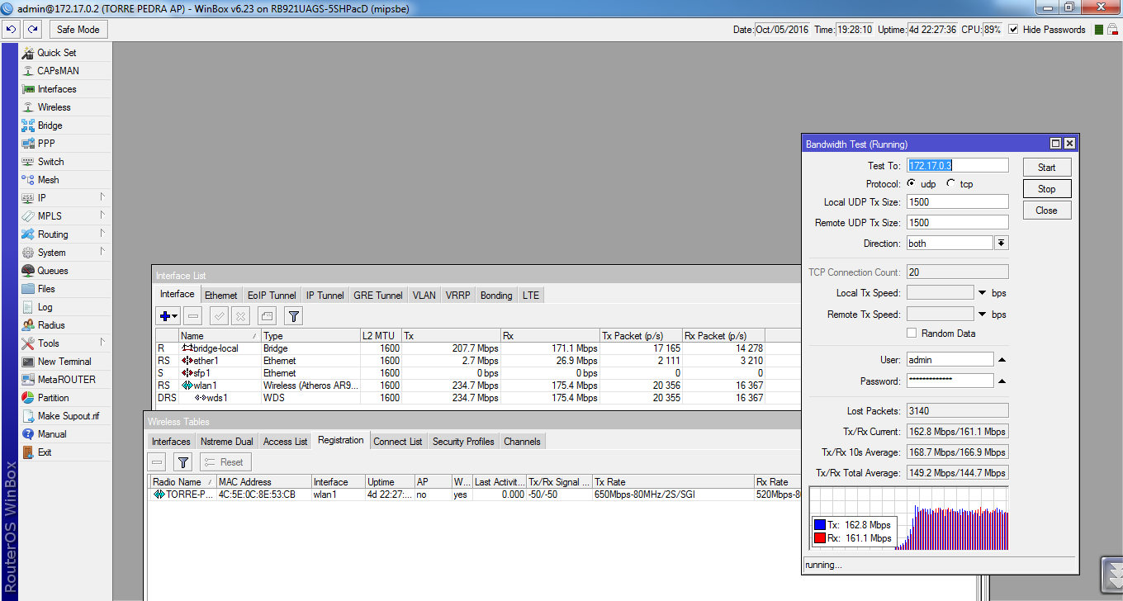Switch to the EoIP Tunnel tab
Viewport: 1123px width, 601px height.
pos(272,296)
